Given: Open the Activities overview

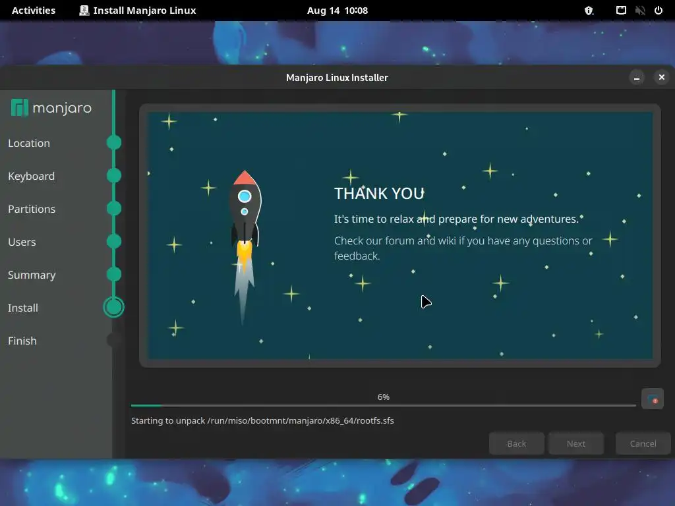Looking at the screenshot, I should 34,11.
